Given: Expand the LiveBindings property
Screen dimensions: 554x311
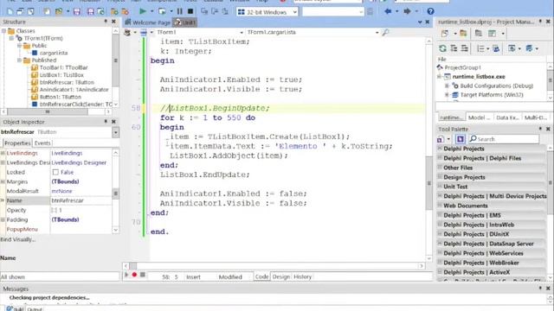Looking at the screenshot, I should [x=3, y=153].
